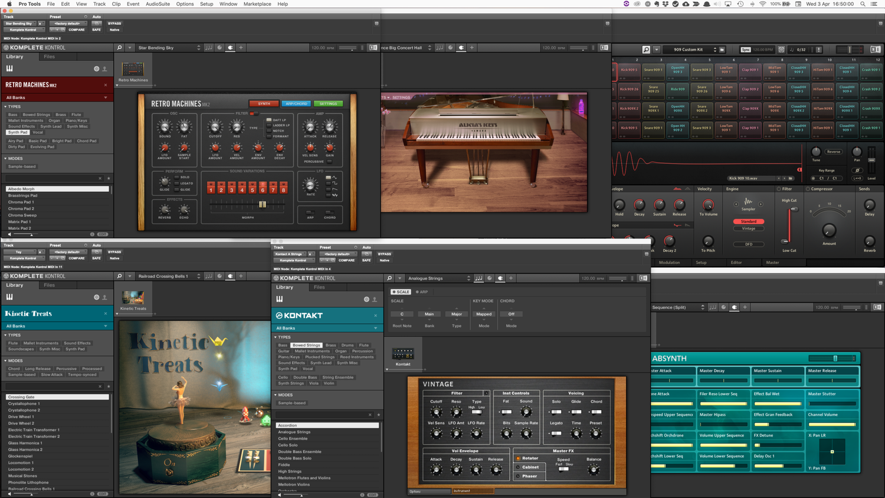Switch to the ARP/CHORD tab in Retro Machines

tap(296, 103)
